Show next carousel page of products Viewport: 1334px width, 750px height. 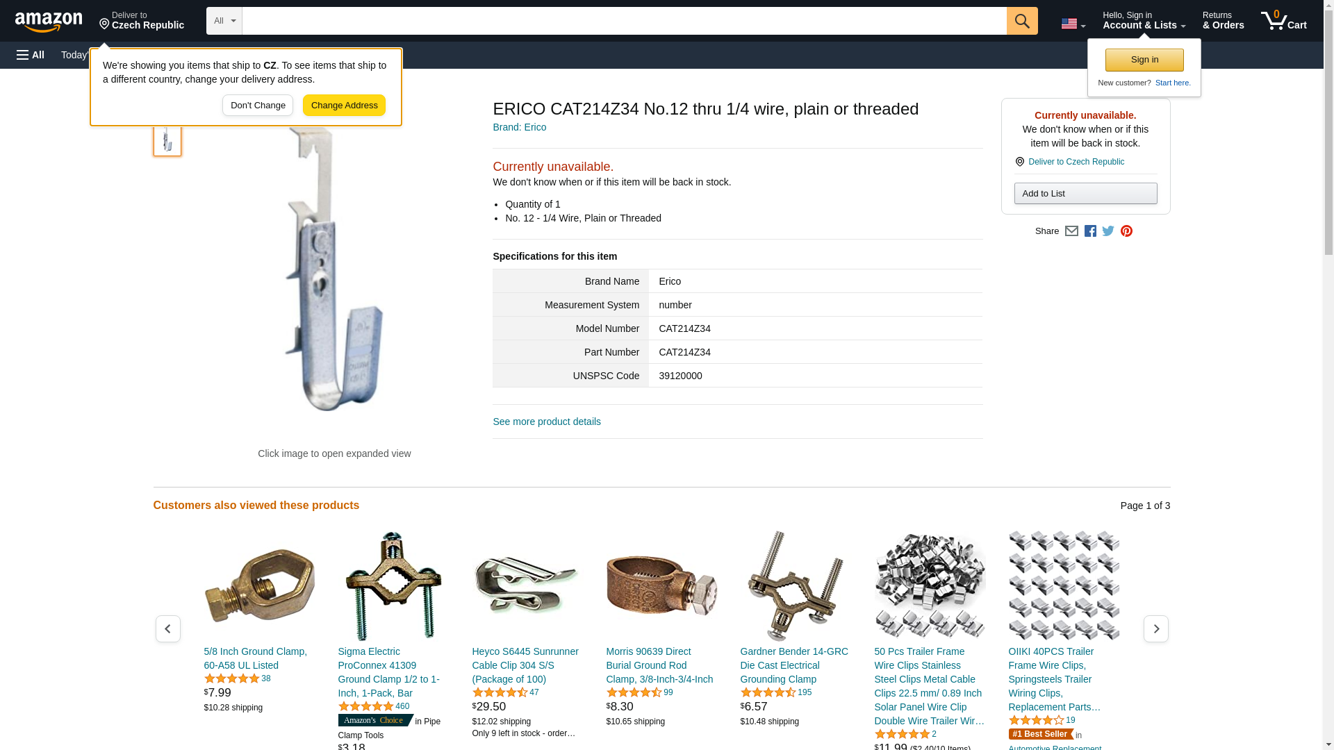click(x=1155, y=628)
